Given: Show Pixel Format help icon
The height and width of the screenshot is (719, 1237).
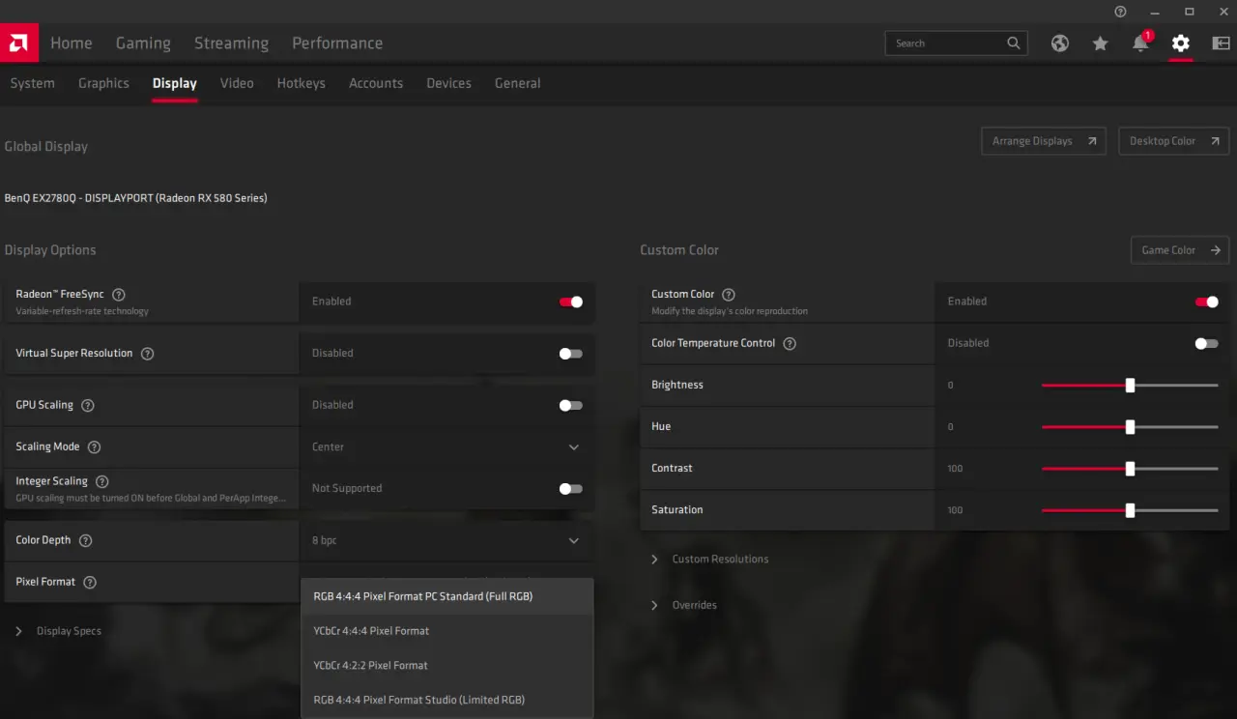Looking at the screenshot, I should pyautogui.click(x=90, y=583).
